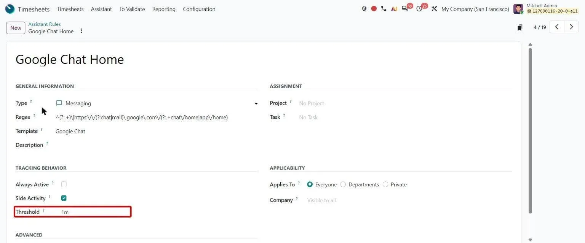Uncheck the Side Activity checkbox

[x=64, y=198]
